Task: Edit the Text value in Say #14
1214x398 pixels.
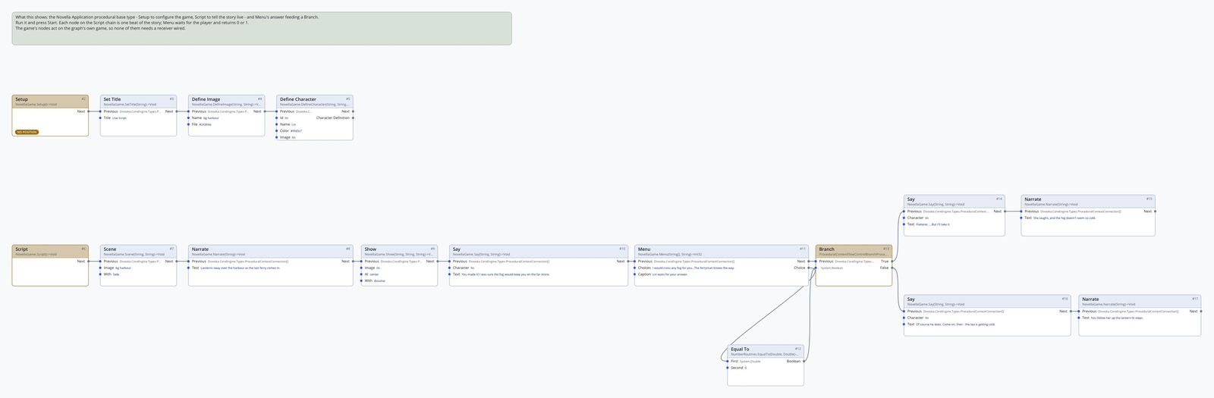Action: pos(933,224)
